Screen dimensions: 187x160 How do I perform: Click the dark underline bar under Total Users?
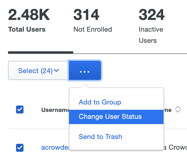click(x=40, y=52)
